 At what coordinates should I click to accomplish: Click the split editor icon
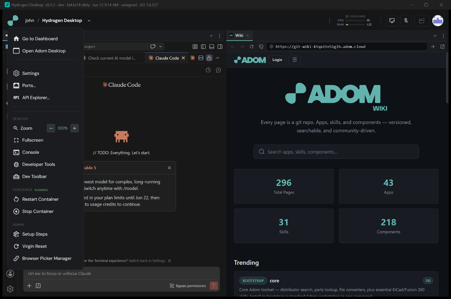[x=201, y=58]
